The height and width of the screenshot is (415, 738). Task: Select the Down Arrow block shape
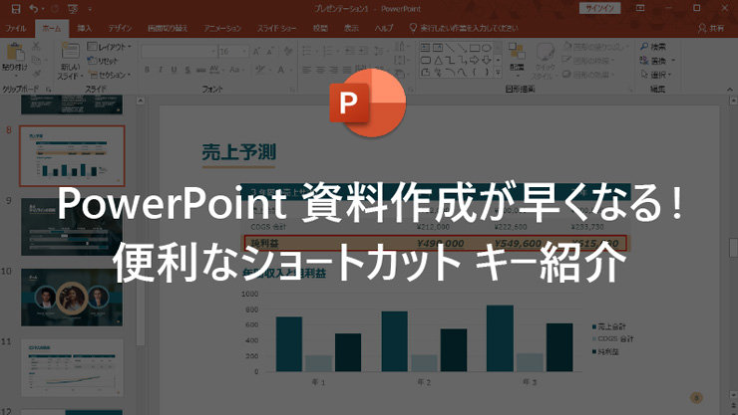pos(487,60)
